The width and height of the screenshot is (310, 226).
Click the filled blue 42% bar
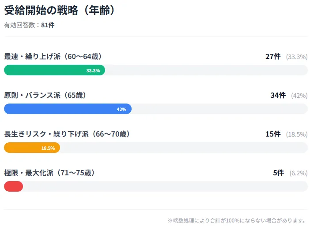tap(68, 109)
